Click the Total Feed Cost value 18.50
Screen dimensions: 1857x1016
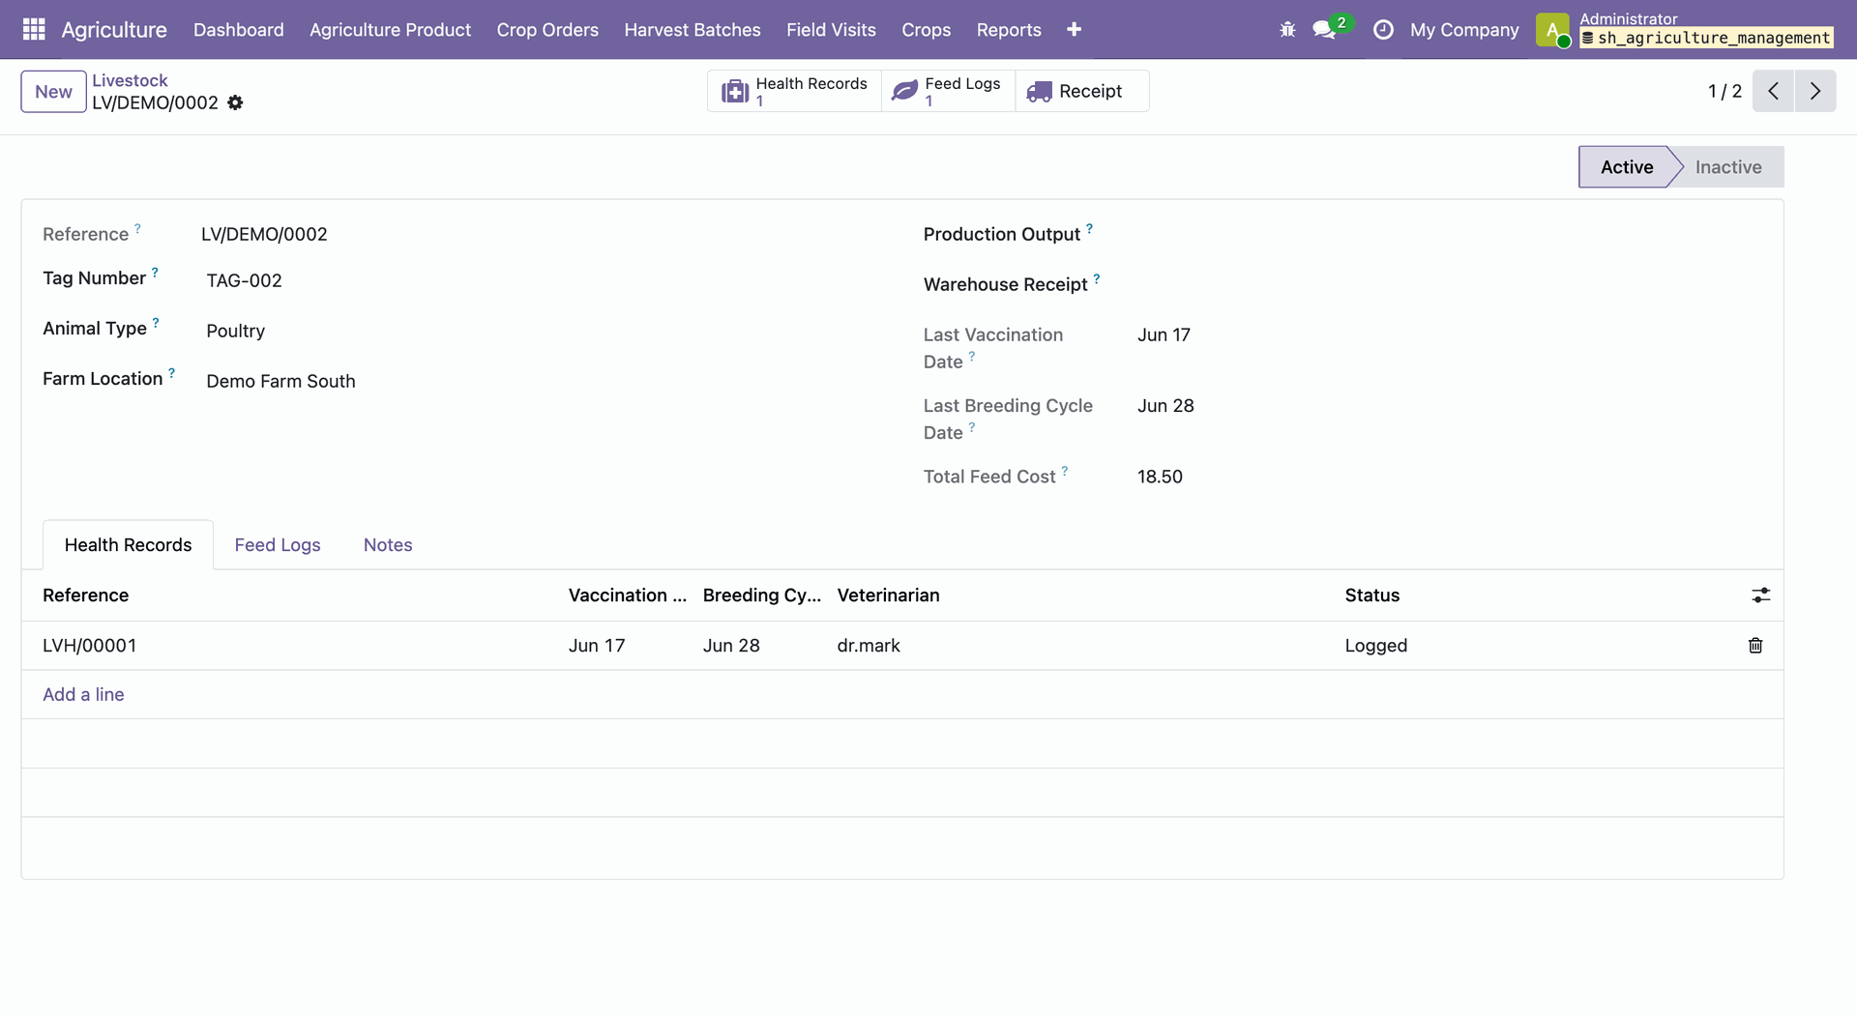1160,477
